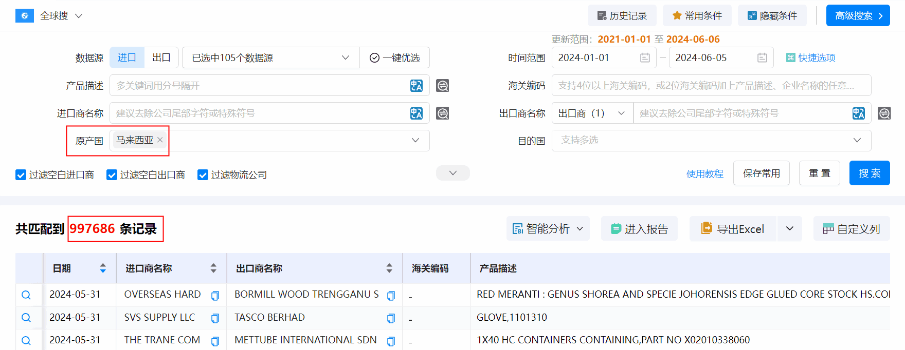Screen dimensions: 905x350
Task: Sort by 日期 column arrows
Action: click(103, 268)
